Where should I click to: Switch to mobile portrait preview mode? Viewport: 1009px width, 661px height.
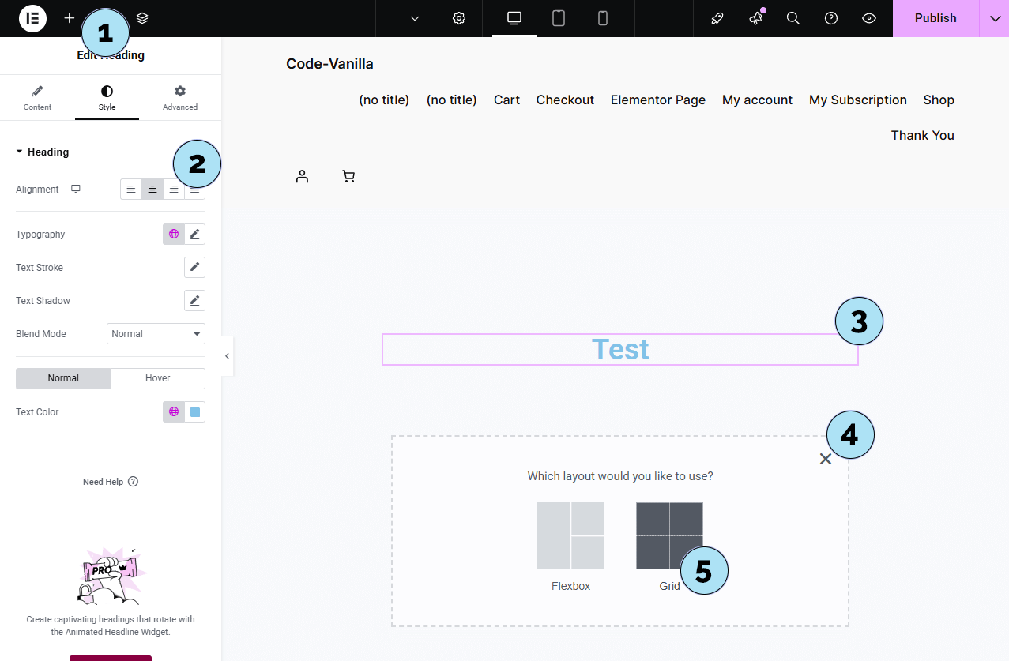point(603,18)
